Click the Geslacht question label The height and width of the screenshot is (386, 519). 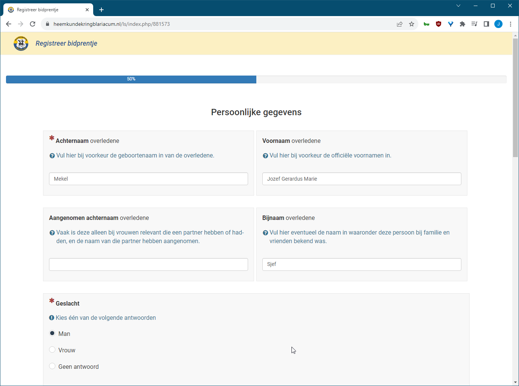(68, 304)
